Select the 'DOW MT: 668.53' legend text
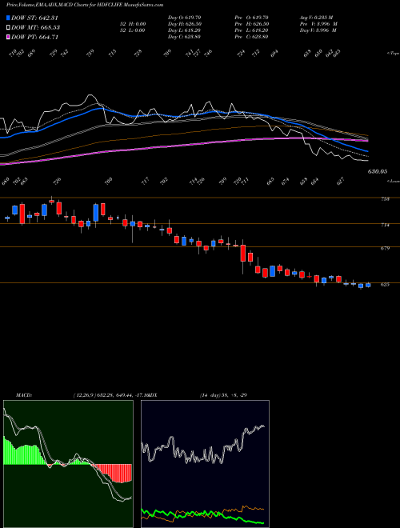 click(35, 28)
